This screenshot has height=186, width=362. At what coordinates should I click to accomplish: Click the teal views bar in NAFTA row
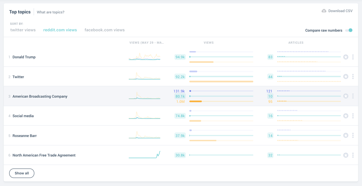pyautogui.click(x=221, y=155)
